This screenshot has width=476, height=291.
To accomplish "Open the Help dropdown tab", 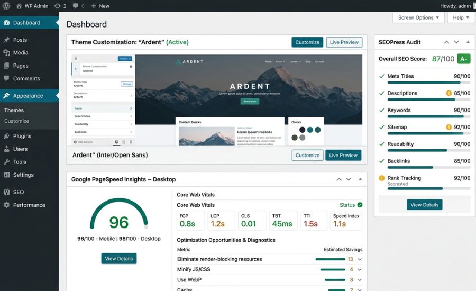I will pyautogui.click(x=461, y=17).
